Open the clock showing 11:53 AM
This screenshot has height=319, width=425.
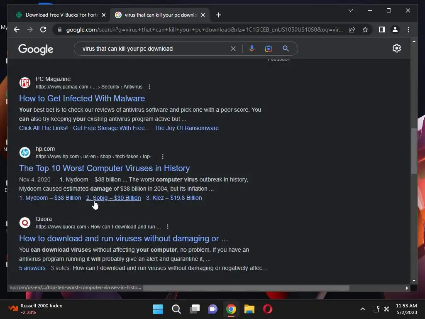[x=406, y=309]
